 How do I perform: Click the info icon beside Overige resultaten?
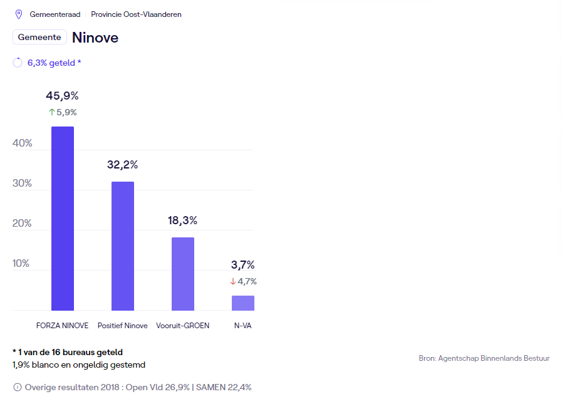[x=17, y=387]
